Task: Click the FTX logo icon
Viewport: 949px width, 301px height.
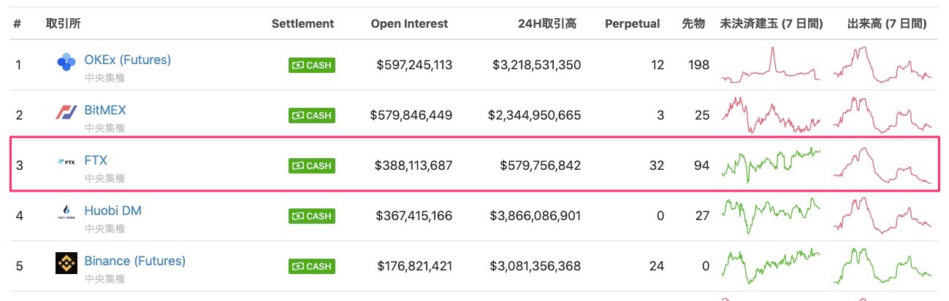Action: tap(66, 162)
